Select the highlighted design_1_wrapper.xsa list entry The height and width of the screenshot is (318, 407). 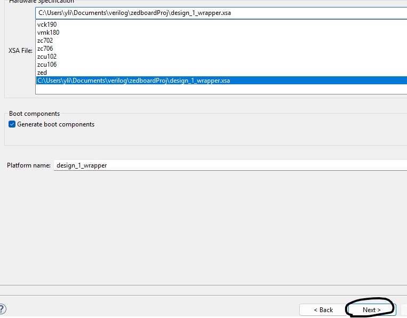pyautogui.click(x=133, y=81)
